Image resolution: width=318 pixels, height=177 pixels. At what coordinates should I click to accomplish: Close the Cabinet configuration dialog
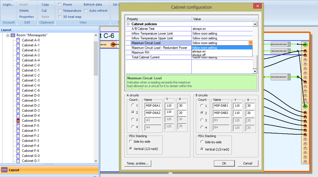(258, 6)
